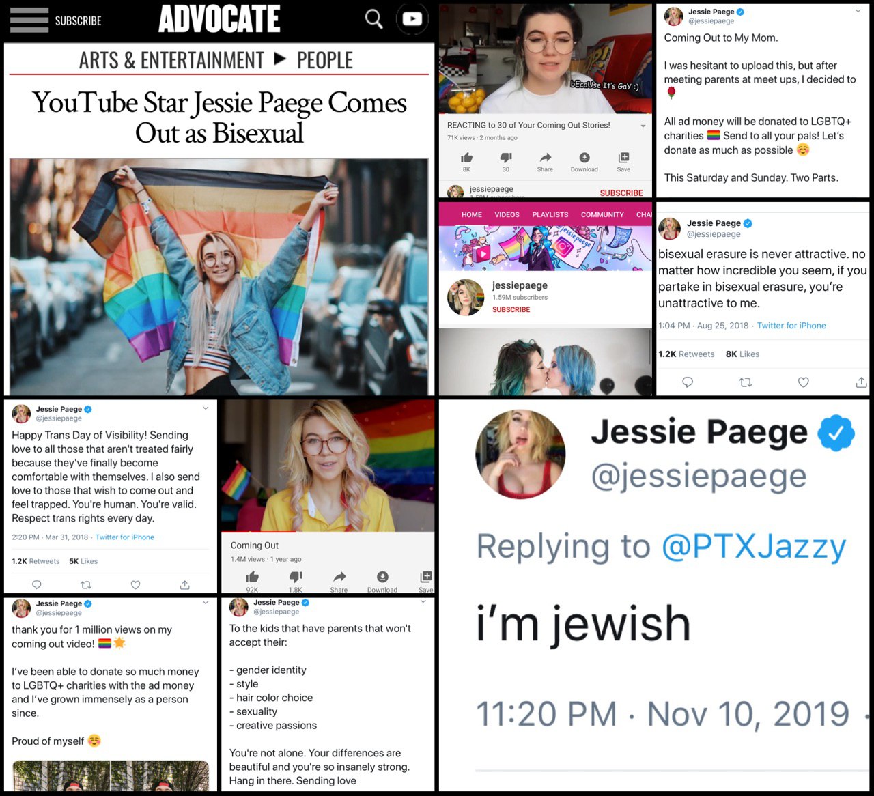Screen dimensions: 874x796
Task: Open dropdown on Coming Out to My Mom tweet
Action: (858, 11)
